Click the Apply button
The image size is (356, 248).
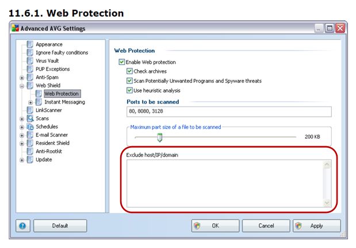317,226
